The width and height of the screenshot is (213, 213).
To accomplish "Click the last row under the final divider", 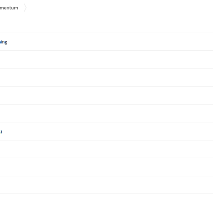I will [x=106, y=203].
